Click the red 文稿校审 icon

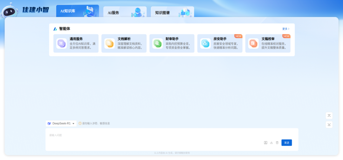click(x=253, y=43)
